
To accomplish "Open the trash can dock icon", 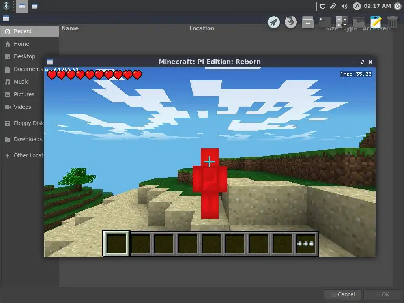I will pyautogui.click(x=393, y=22).
